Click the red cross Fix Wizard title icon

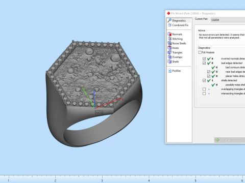click(x=168, y=13)
